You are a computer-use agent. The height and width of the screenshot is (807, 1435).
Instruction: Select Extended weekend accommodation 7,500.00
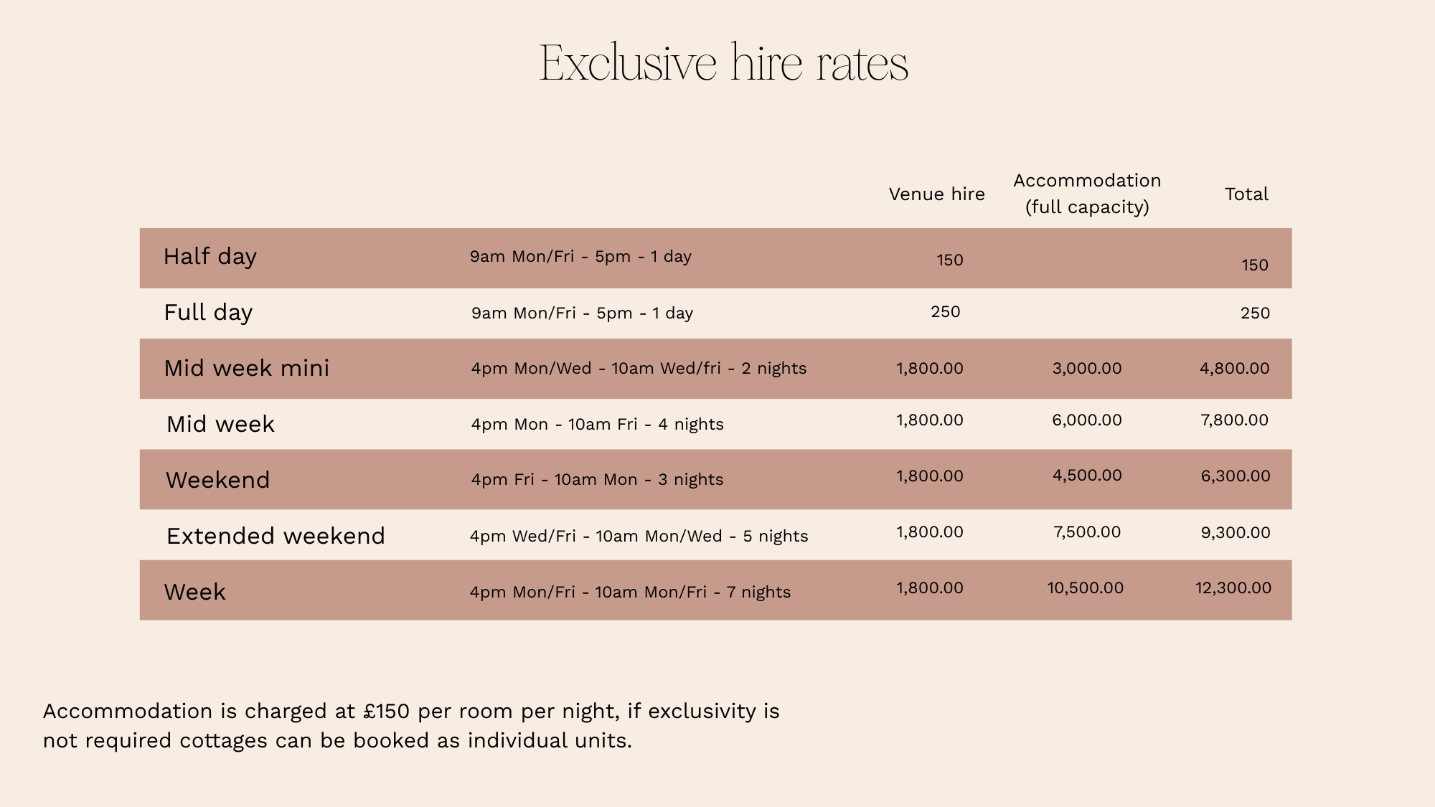coord(1087,532)
